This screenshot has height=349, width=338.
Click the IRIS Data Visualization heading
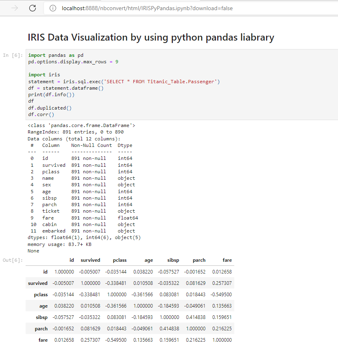151,37
